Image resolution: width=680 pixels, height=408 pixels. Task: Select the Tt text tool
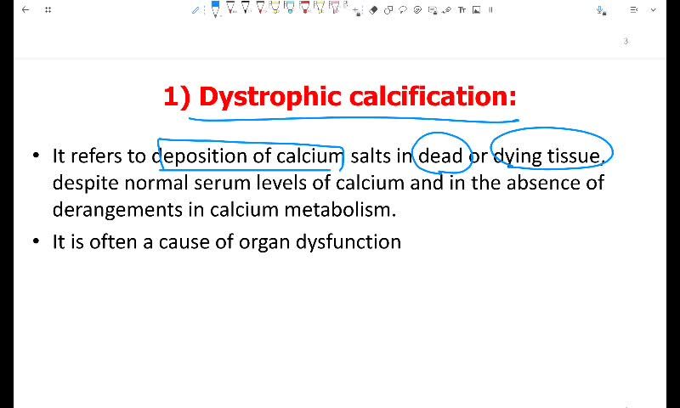[462, 10]
